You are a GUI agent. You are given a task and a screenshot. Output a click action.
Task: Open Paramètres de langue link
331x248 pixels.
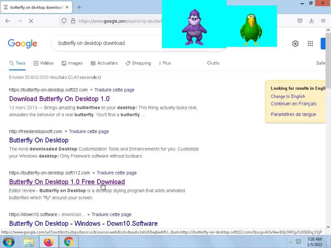pos(294,114)
